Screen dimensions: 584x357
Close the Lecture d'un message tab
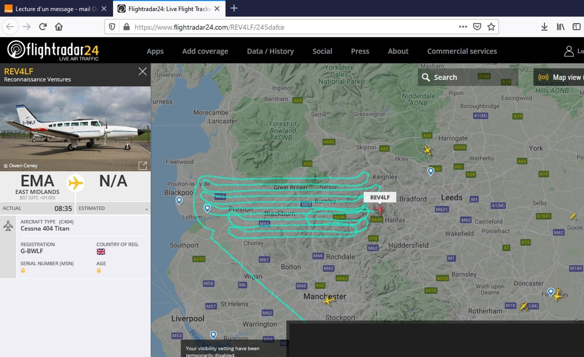(x=104, y=8)
